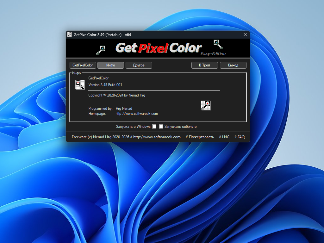Open the # LNG language link
Image resolution: width=324 pixels, height=243 pixels.
(224, 137)
